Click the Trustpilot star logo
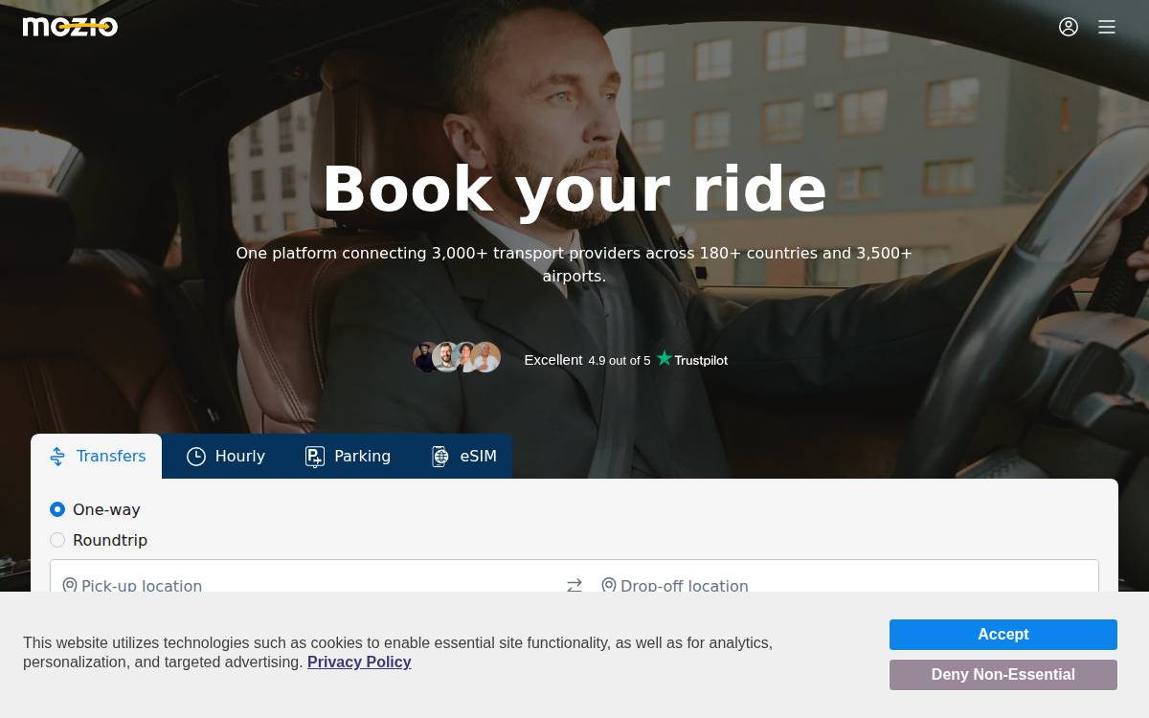The height and width of the screenshot is (718, 1149). (x=664, y=358)
